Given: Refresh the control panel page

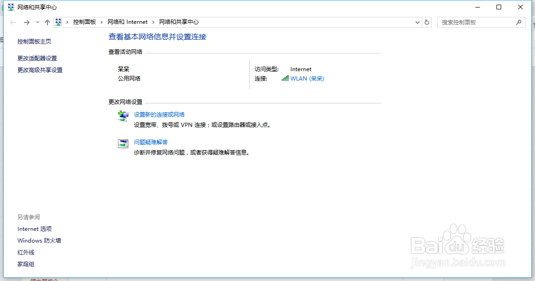Looking at the screenshot, I should [427, 22].
